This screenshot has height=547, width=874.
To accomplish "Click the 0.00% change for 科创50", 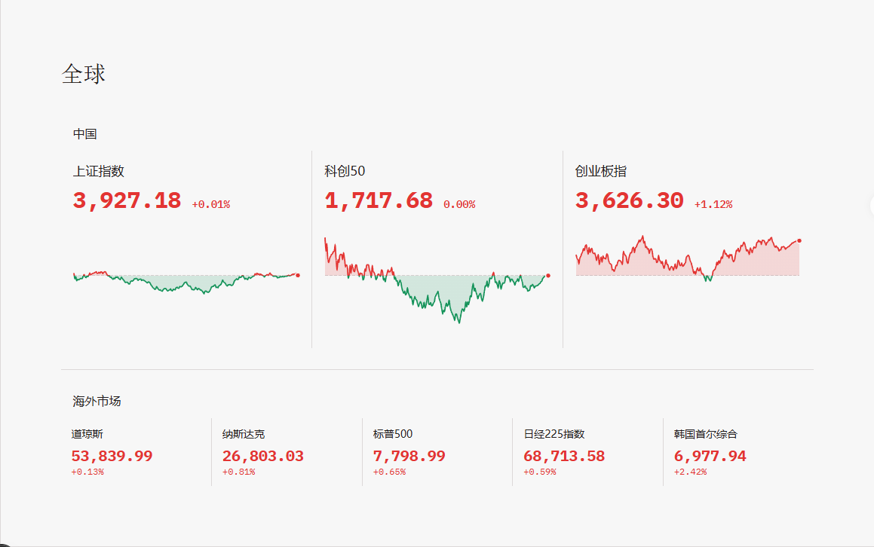I will [x=459, y=204].
